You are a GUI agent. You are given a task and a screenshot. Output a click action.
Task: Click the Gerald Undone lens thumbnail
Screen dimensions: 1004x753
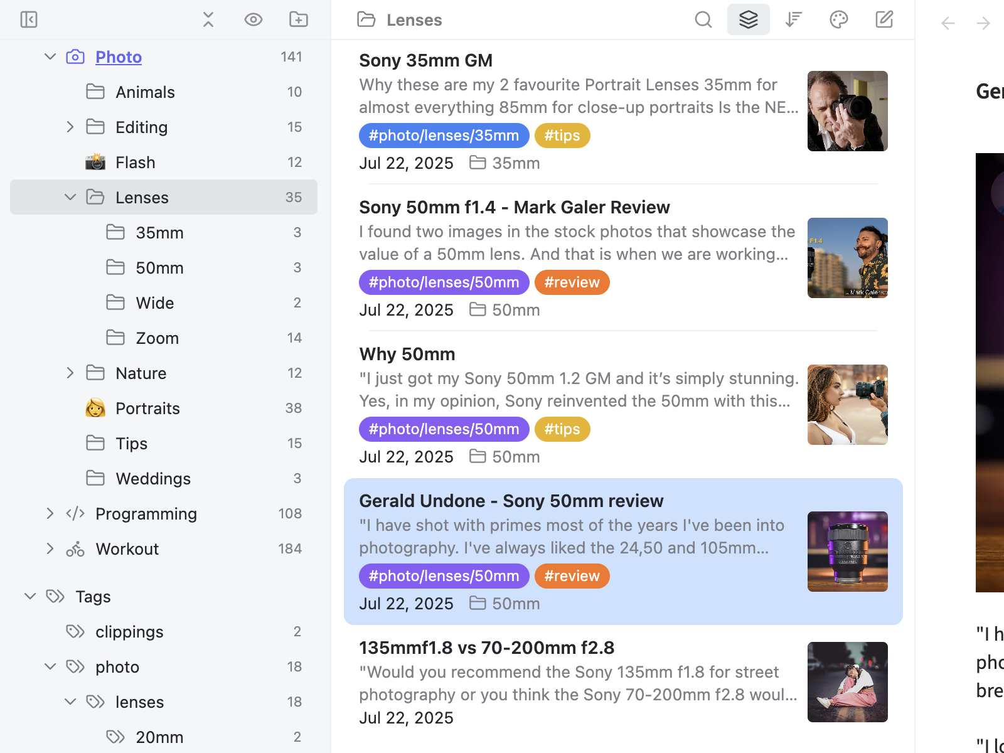click(847, 552)
